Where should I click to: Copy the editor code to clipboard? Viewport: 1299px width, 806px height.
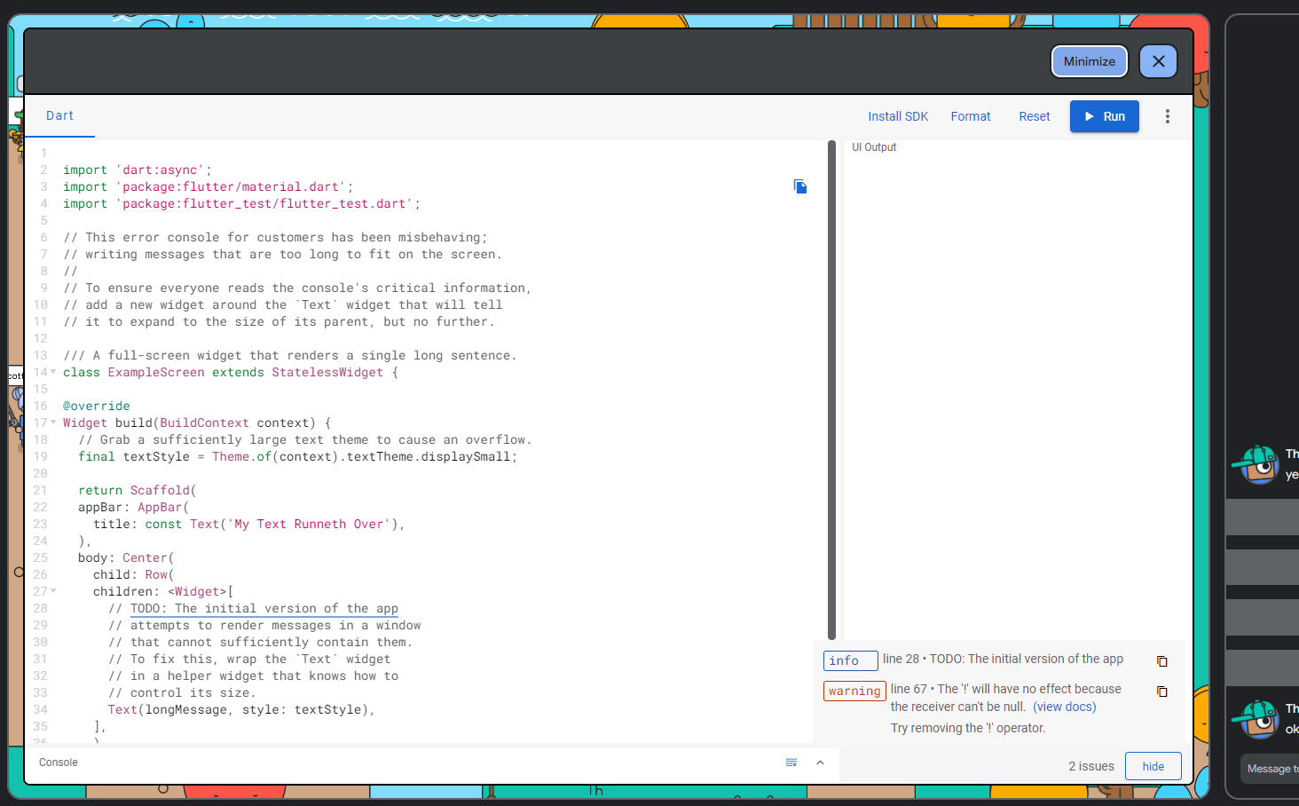799,186
